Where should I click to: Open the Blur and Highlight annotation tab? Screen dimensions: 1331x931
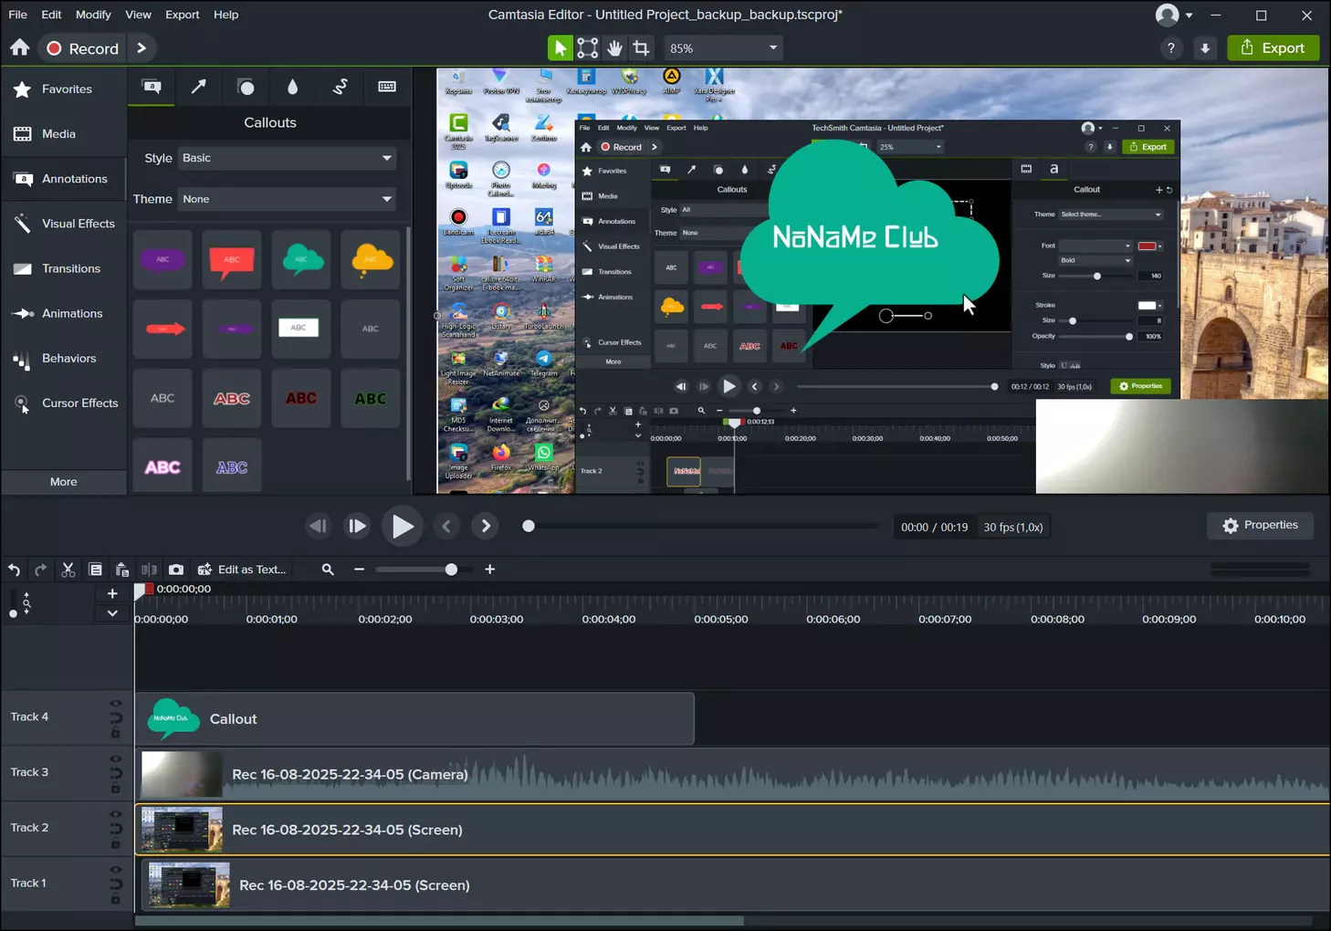(x=292, y=87)
